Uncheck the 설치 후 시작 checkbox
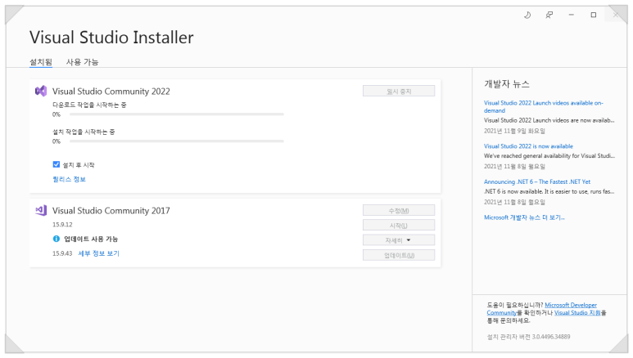 57,164
